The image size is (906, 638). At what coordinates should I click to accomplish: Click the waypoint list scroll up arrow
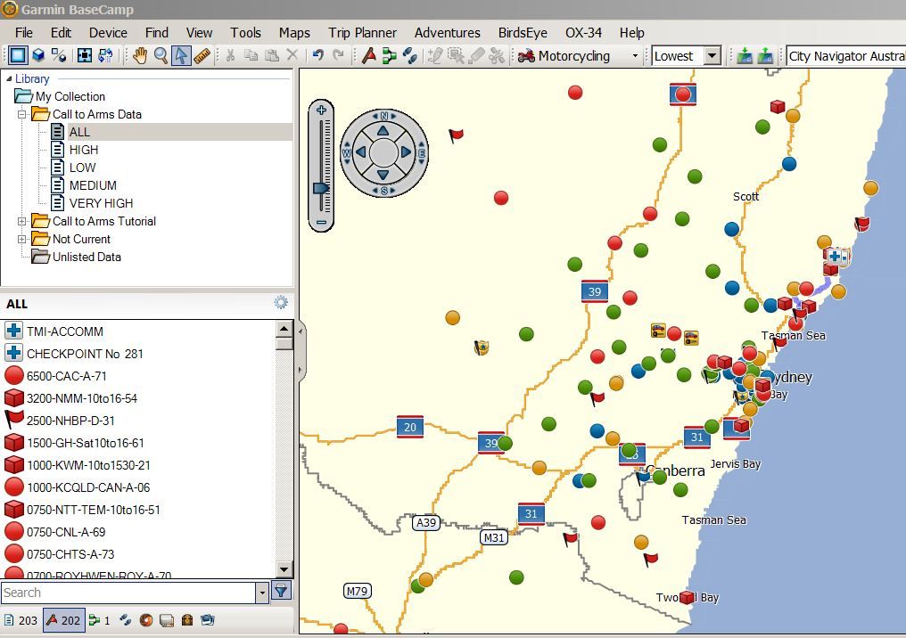point(284,329)
